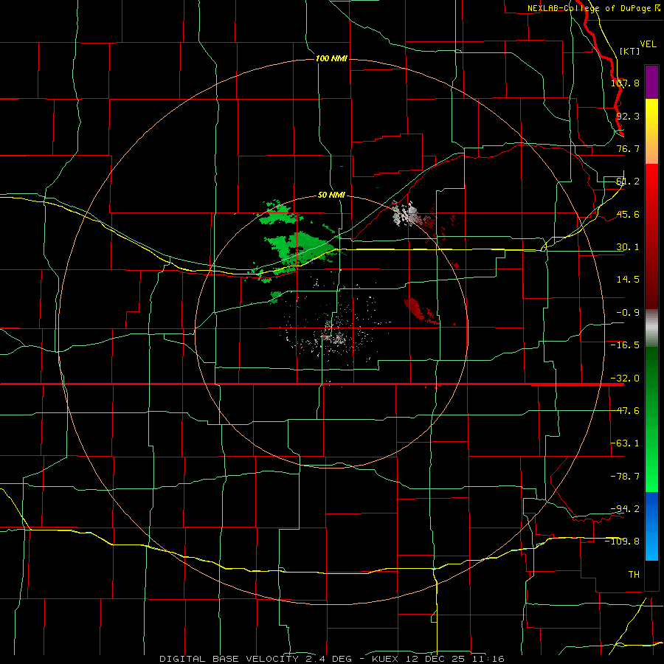The height and width of the screenshot is (664, 664).
Task: Pick the blue segment of color bar
Action: (651, 526)
